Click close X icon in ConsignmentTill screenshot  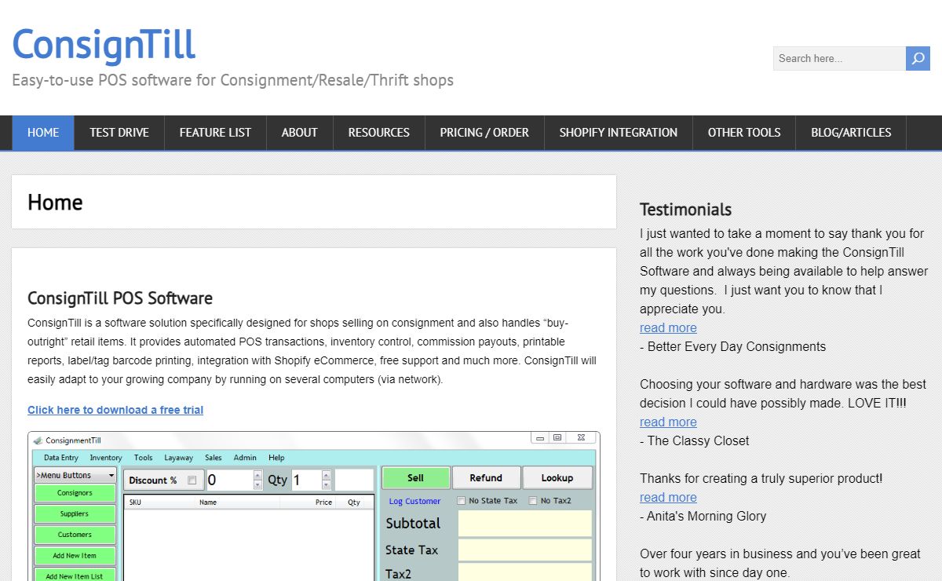coord(580,437)
